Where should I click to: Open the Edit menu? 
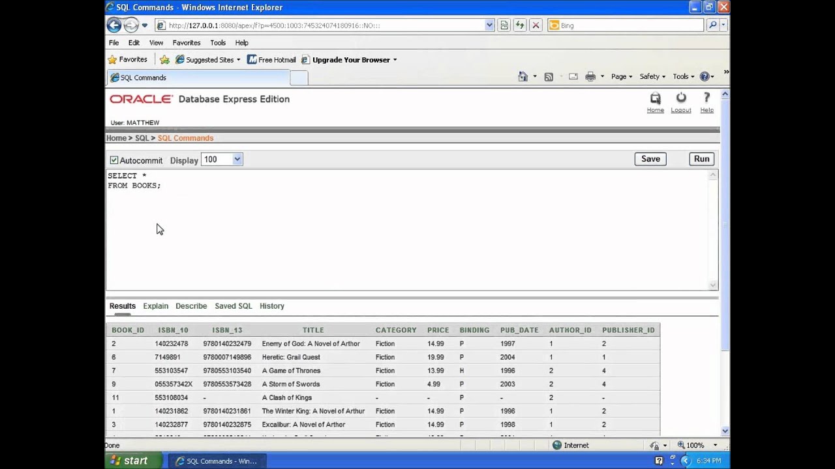134,43
